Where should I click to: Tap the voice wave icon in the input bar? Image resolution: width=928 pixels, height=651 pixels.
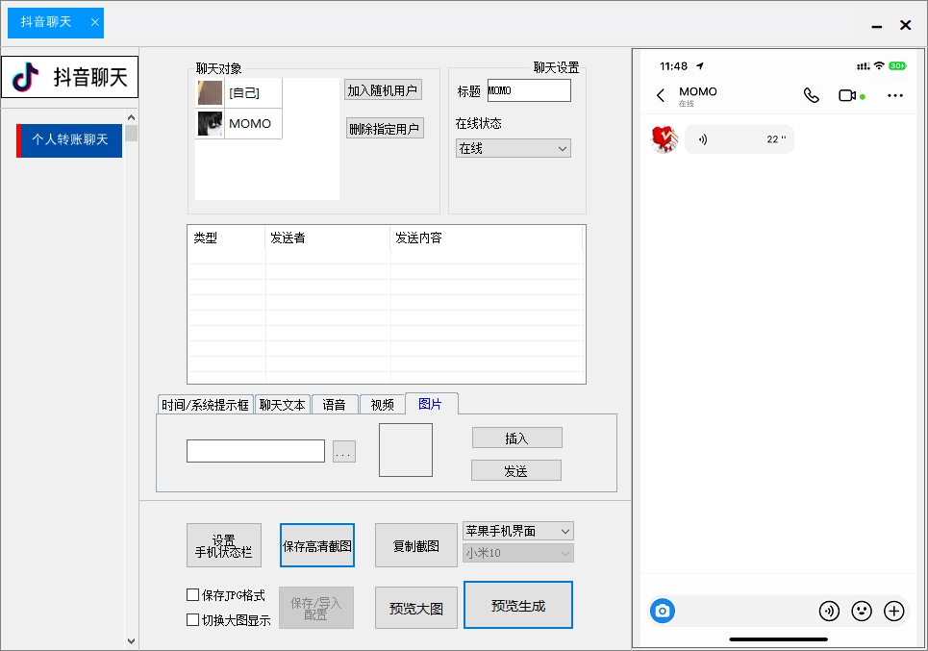pyautogui.click(x=829, y=611)
